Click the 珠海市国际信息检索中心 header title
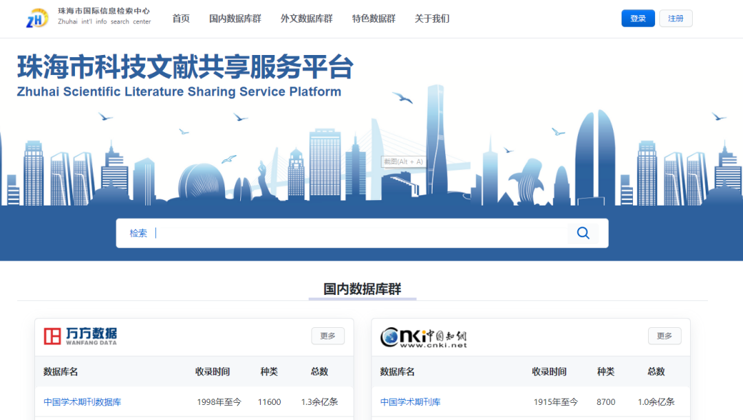Image resolution: width=743 pixels, height=420 pixels. click(104, 12)
